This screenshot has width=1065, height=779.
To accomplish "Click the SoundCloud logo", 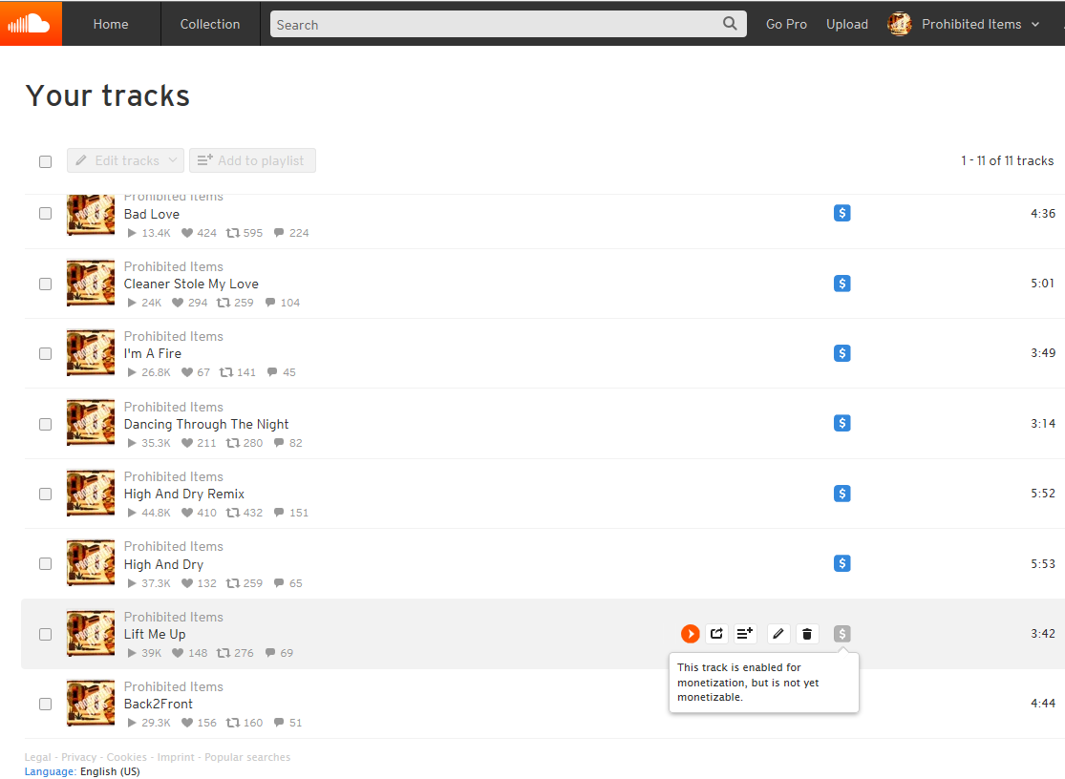I will pyautogui.click(x=31, y=24).
